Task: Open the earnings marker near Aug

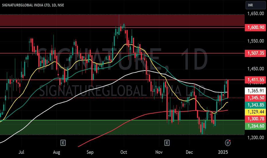Action: tap(63, 143)
